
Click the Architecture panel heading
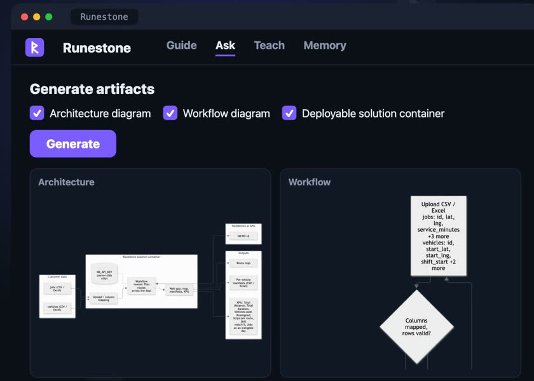(x=66, y=182)
